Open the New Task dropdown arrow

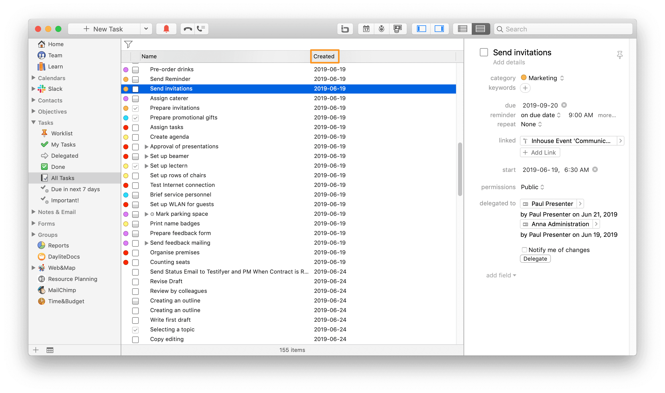pyautogui.click(x=146, y=29)
